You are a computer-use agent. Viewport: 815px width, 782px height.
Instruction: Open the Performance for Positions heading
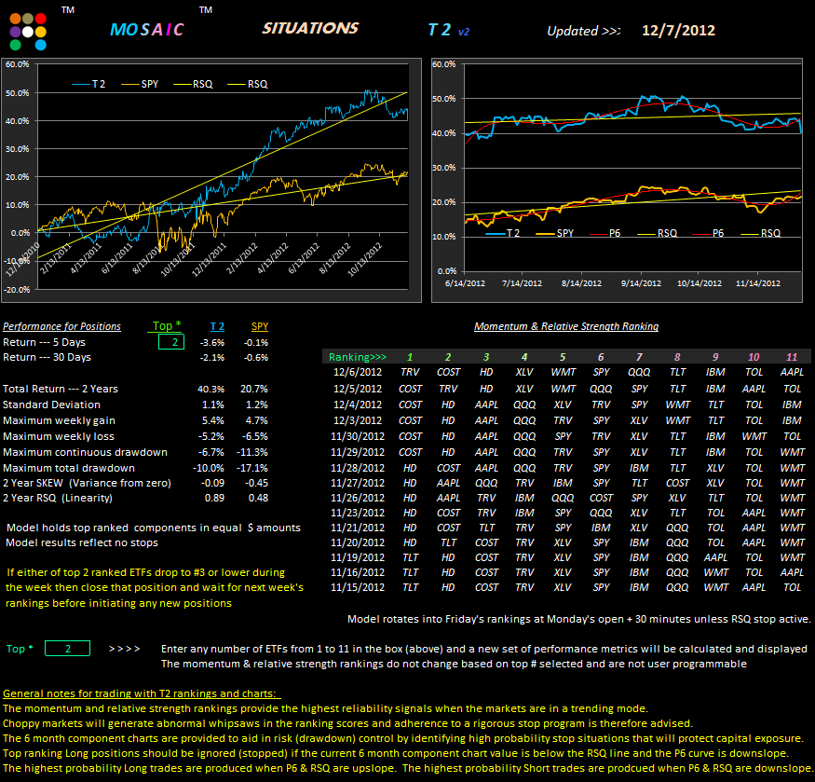coord(61,326)
